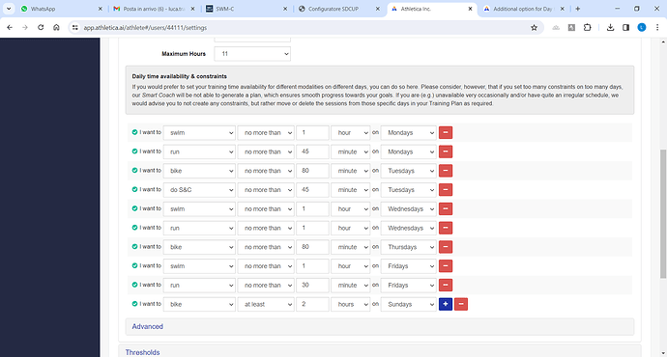
Task: Expand the Advanced section
Action: 147,326
